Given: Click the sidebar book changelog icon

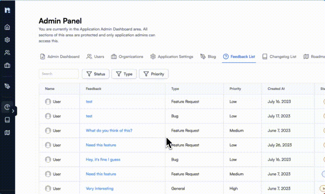Looking at the screenshot, I should point(7,120).
